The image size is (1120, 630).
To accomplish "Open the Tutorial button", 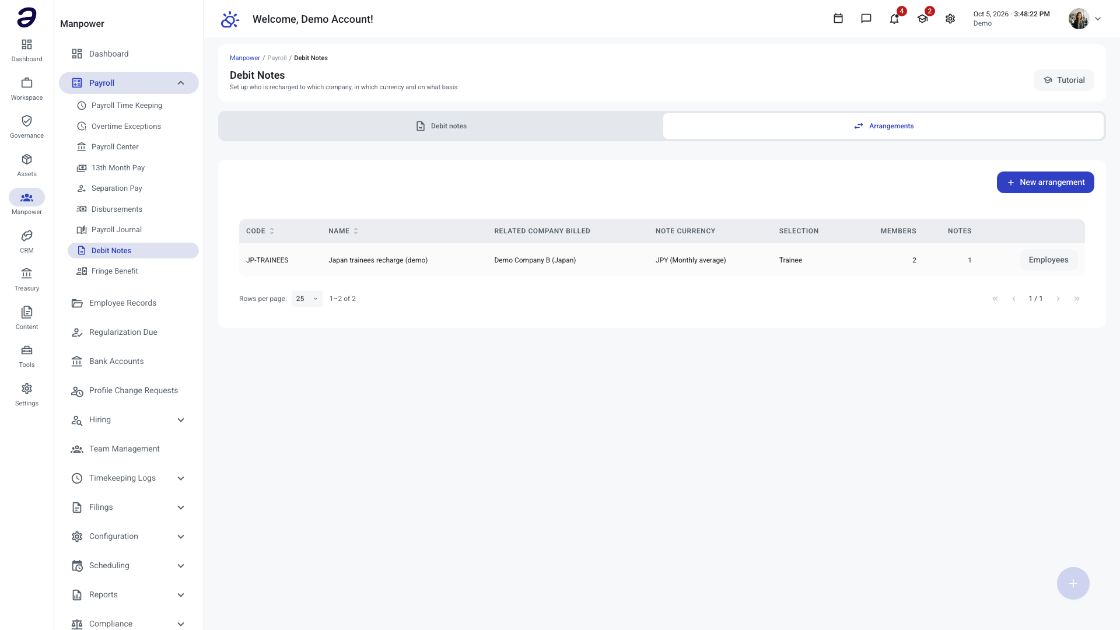I will [1064, 80].
